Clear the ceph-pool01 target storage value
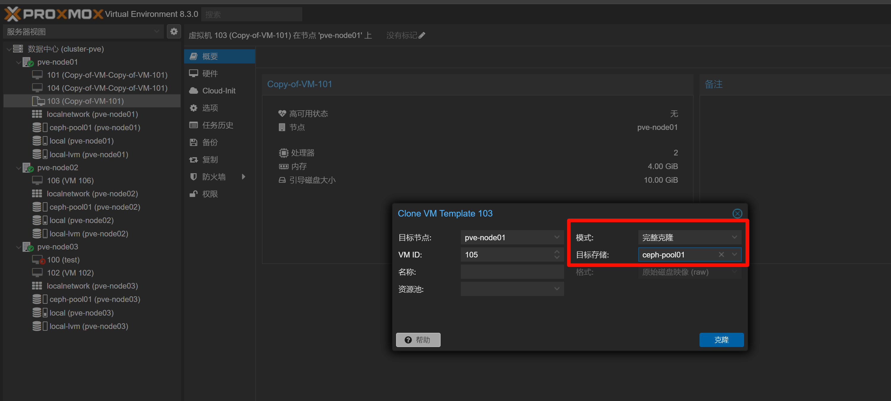891x401 pixels. [x=721, y=254]
